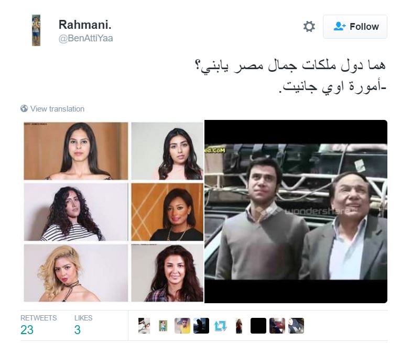This screenshot has width=401, height=343.
Task: Open the solid black avatar
Action: 258,326
